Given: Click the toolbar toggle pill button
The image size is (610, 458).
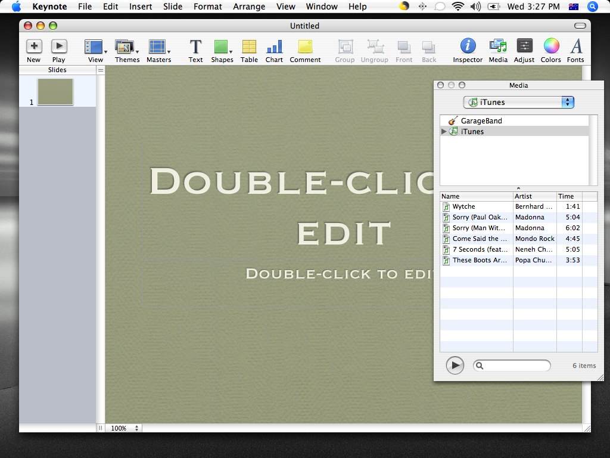Looking at the screenshot, I should (580, 26).
